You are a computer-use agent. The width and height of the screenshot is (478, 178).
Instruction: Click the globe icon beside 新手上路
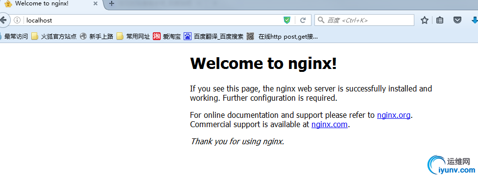83,37
